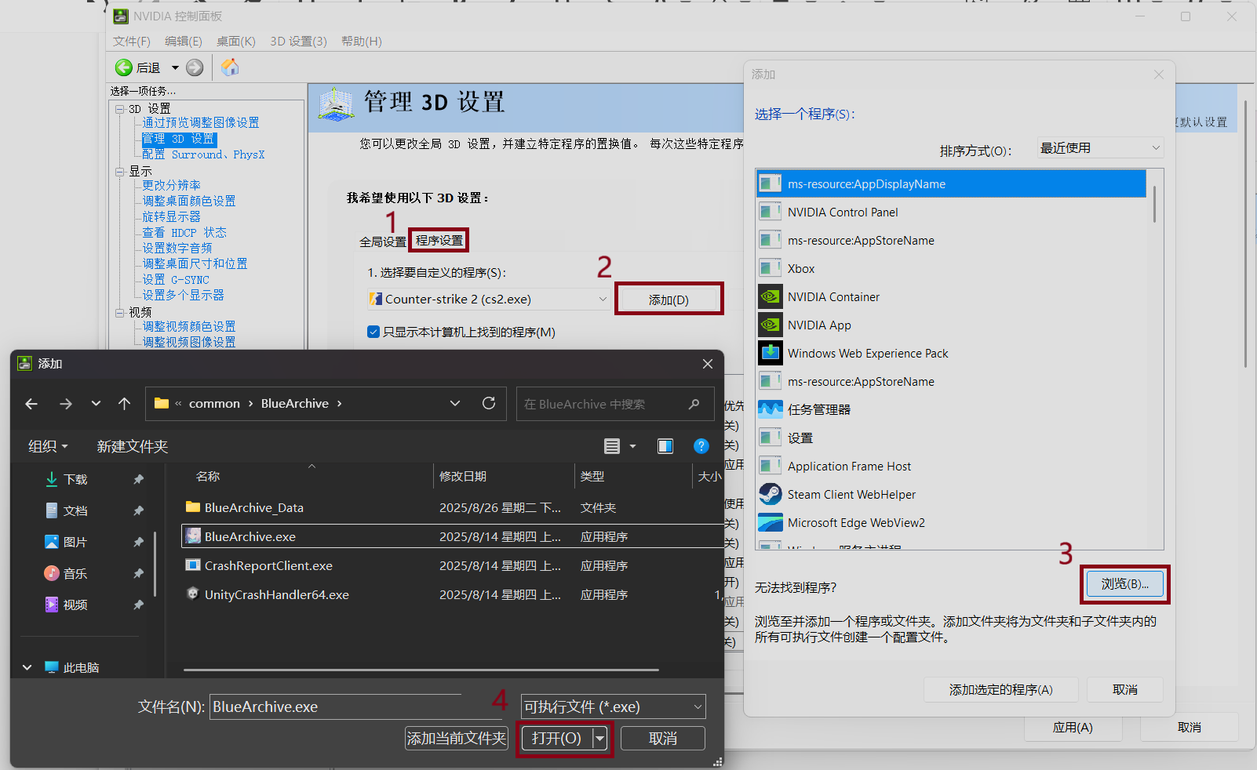
Task: Open the Counter-strike 2 program dropdown
Action: click(x=602, y=299)
